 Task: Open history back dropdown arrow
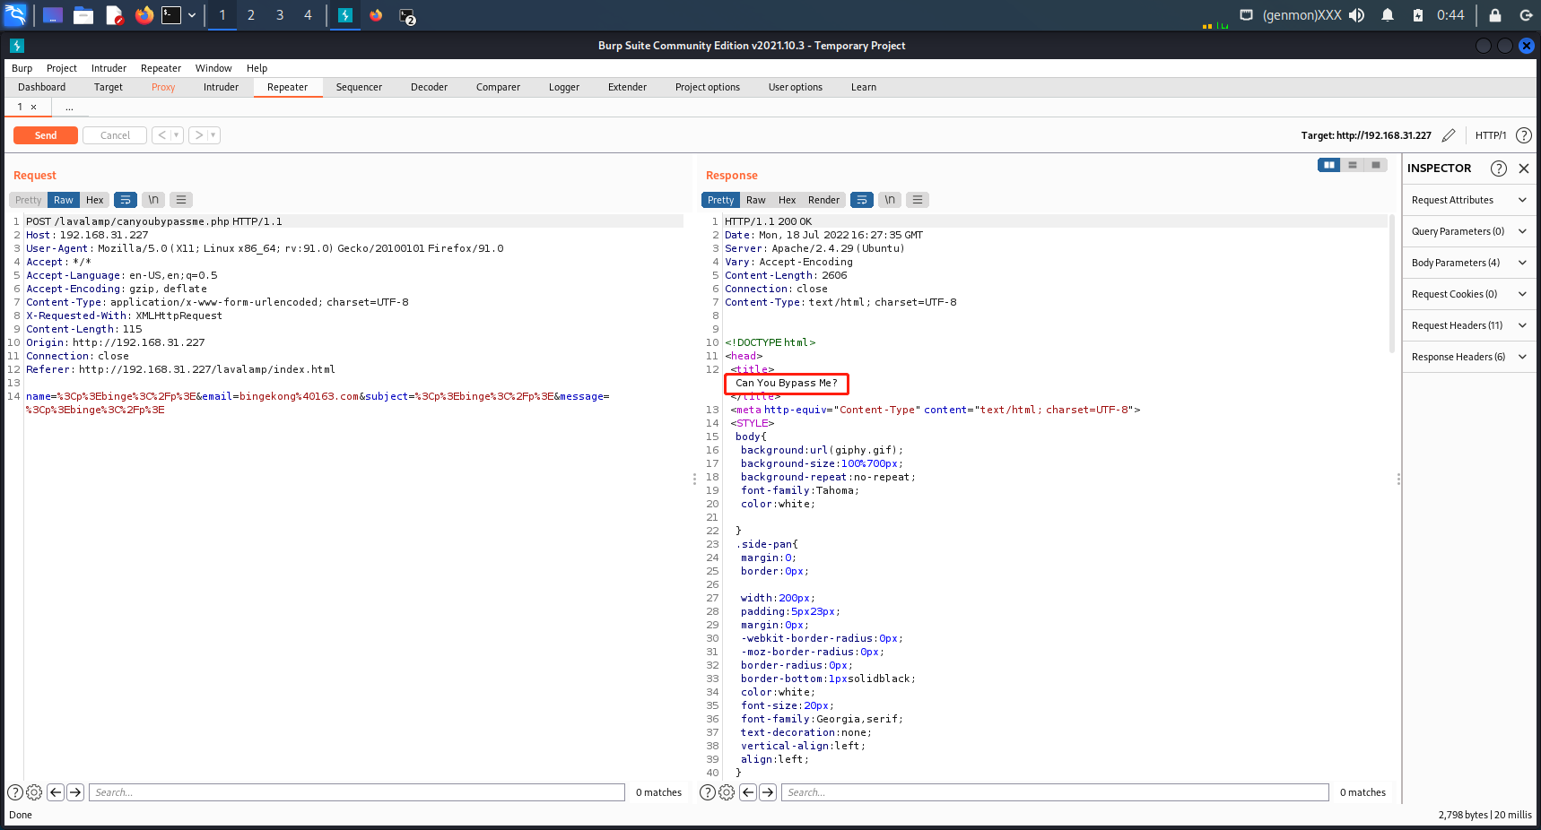177,135
